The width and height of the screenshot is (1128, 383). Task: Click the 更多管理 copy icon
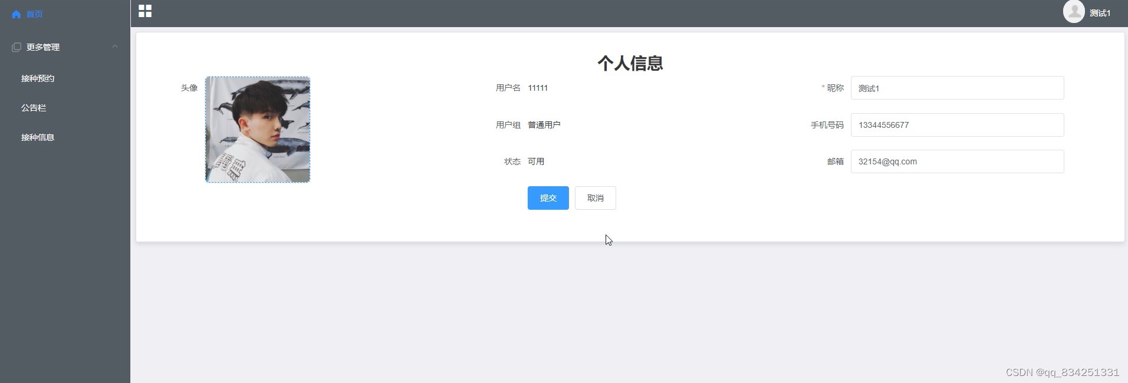pos(17,47)
